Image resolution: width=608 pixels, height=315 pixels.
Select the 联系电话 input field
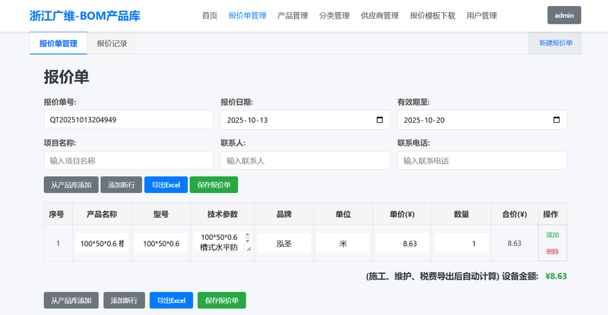click(482, 160)
